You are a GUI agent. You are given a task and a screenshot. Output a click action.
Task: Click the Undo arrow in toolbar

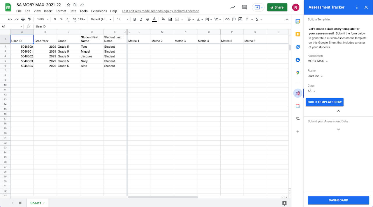tap(10, 19)
